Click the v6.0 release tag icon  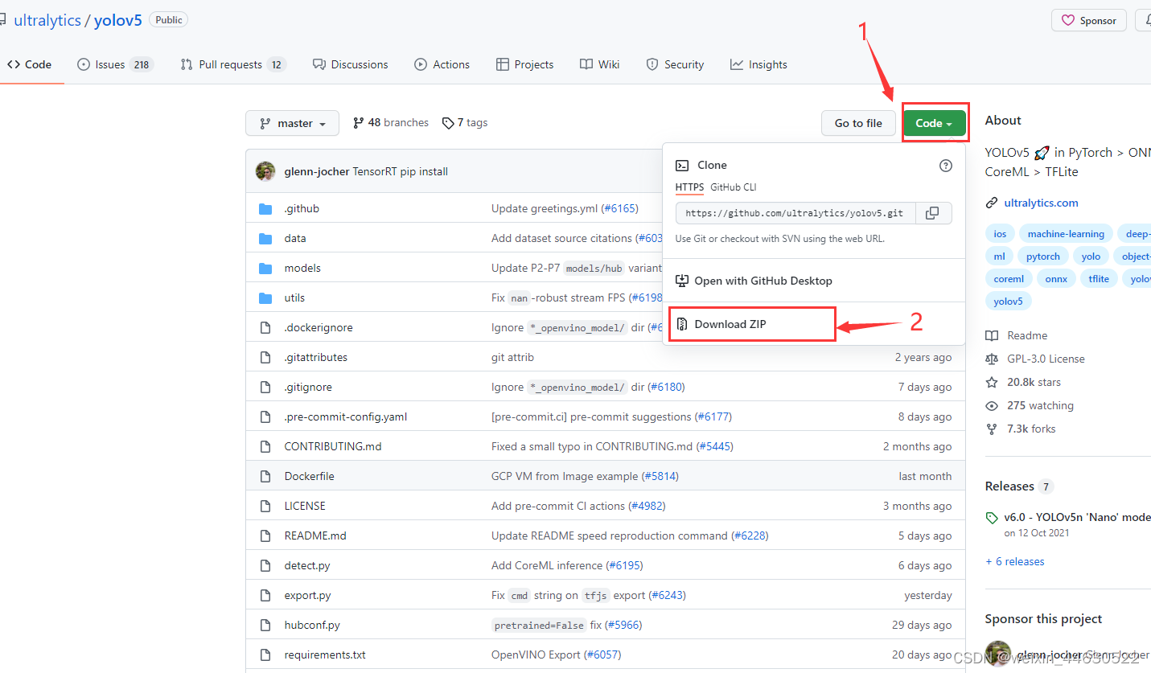tap(993, 519)
